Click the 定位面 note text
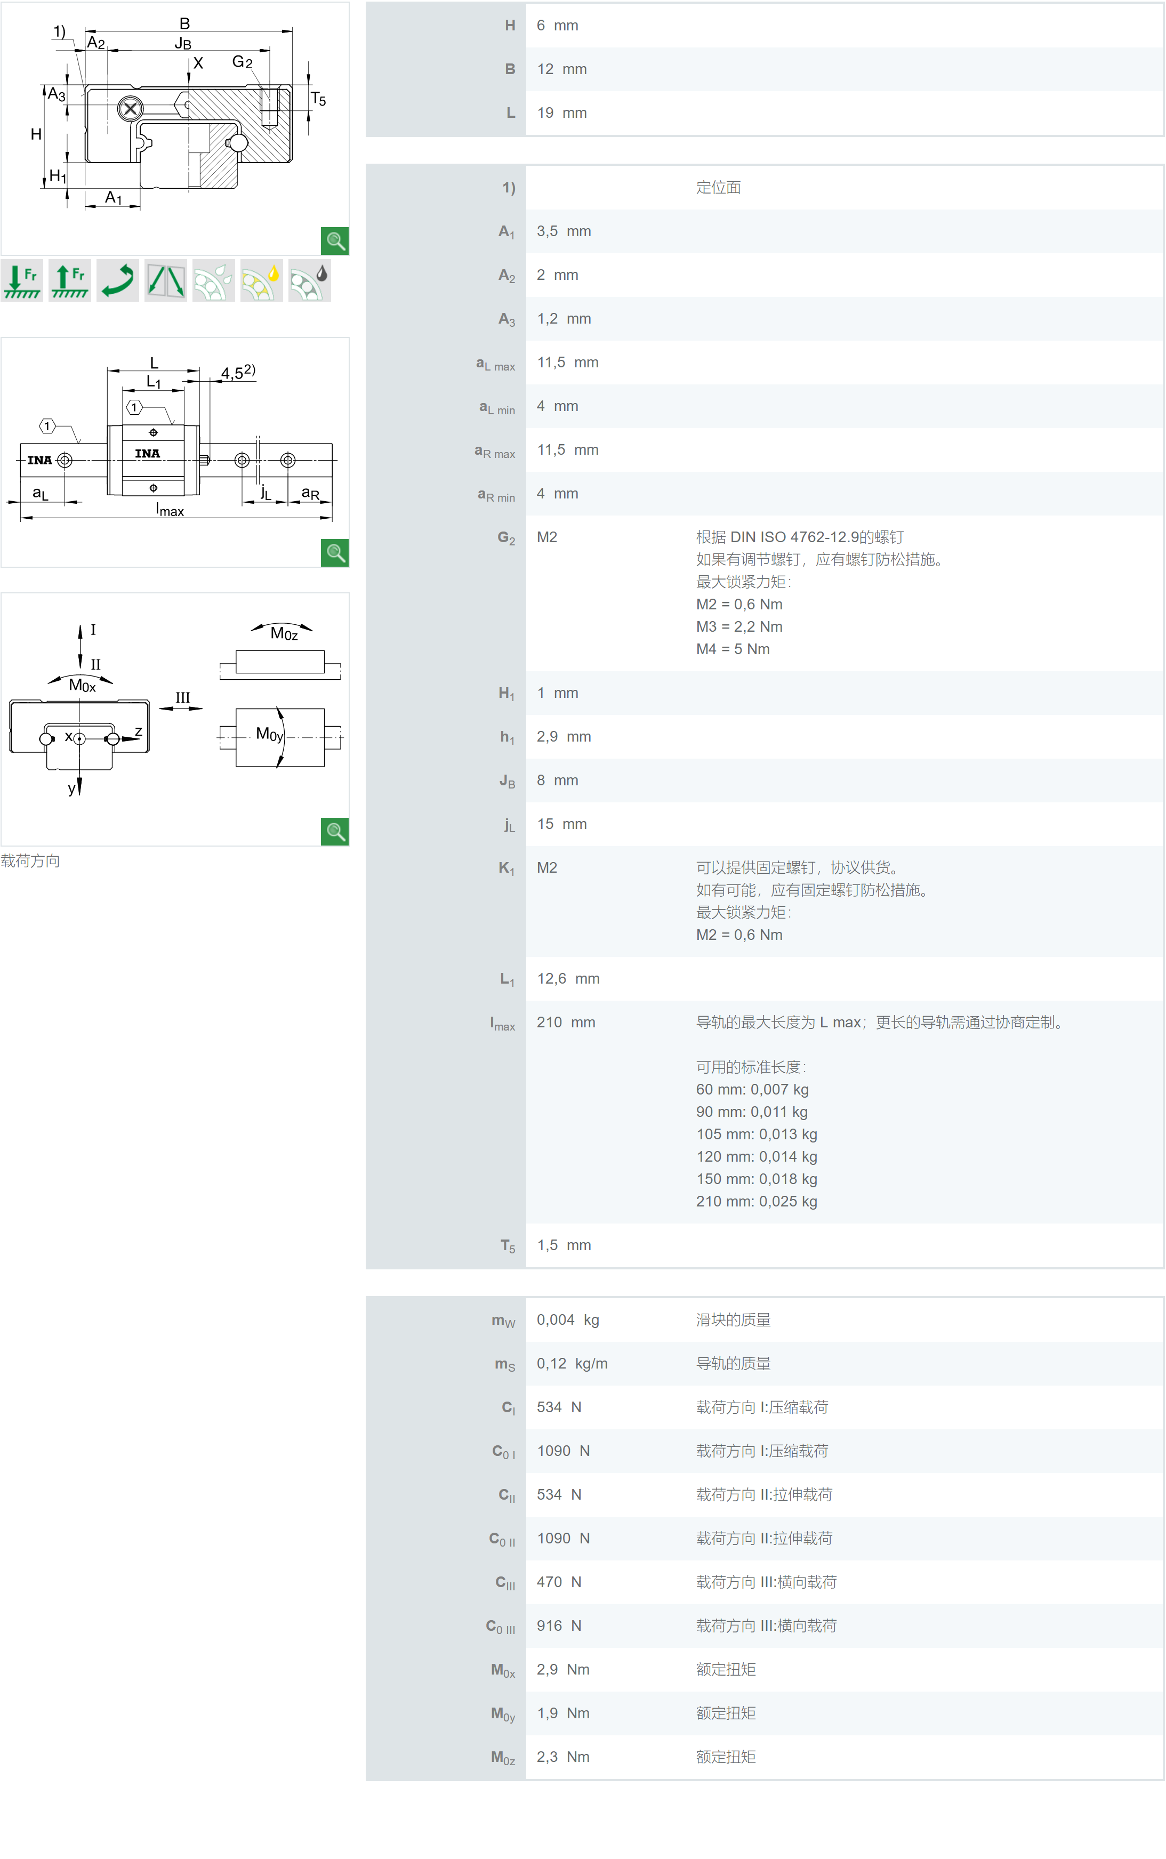Viewport: 1166px width, 1859px height. (718, 187)
